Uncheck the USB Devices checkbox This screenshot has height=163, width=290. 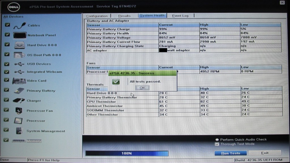(x=7, y=64)
